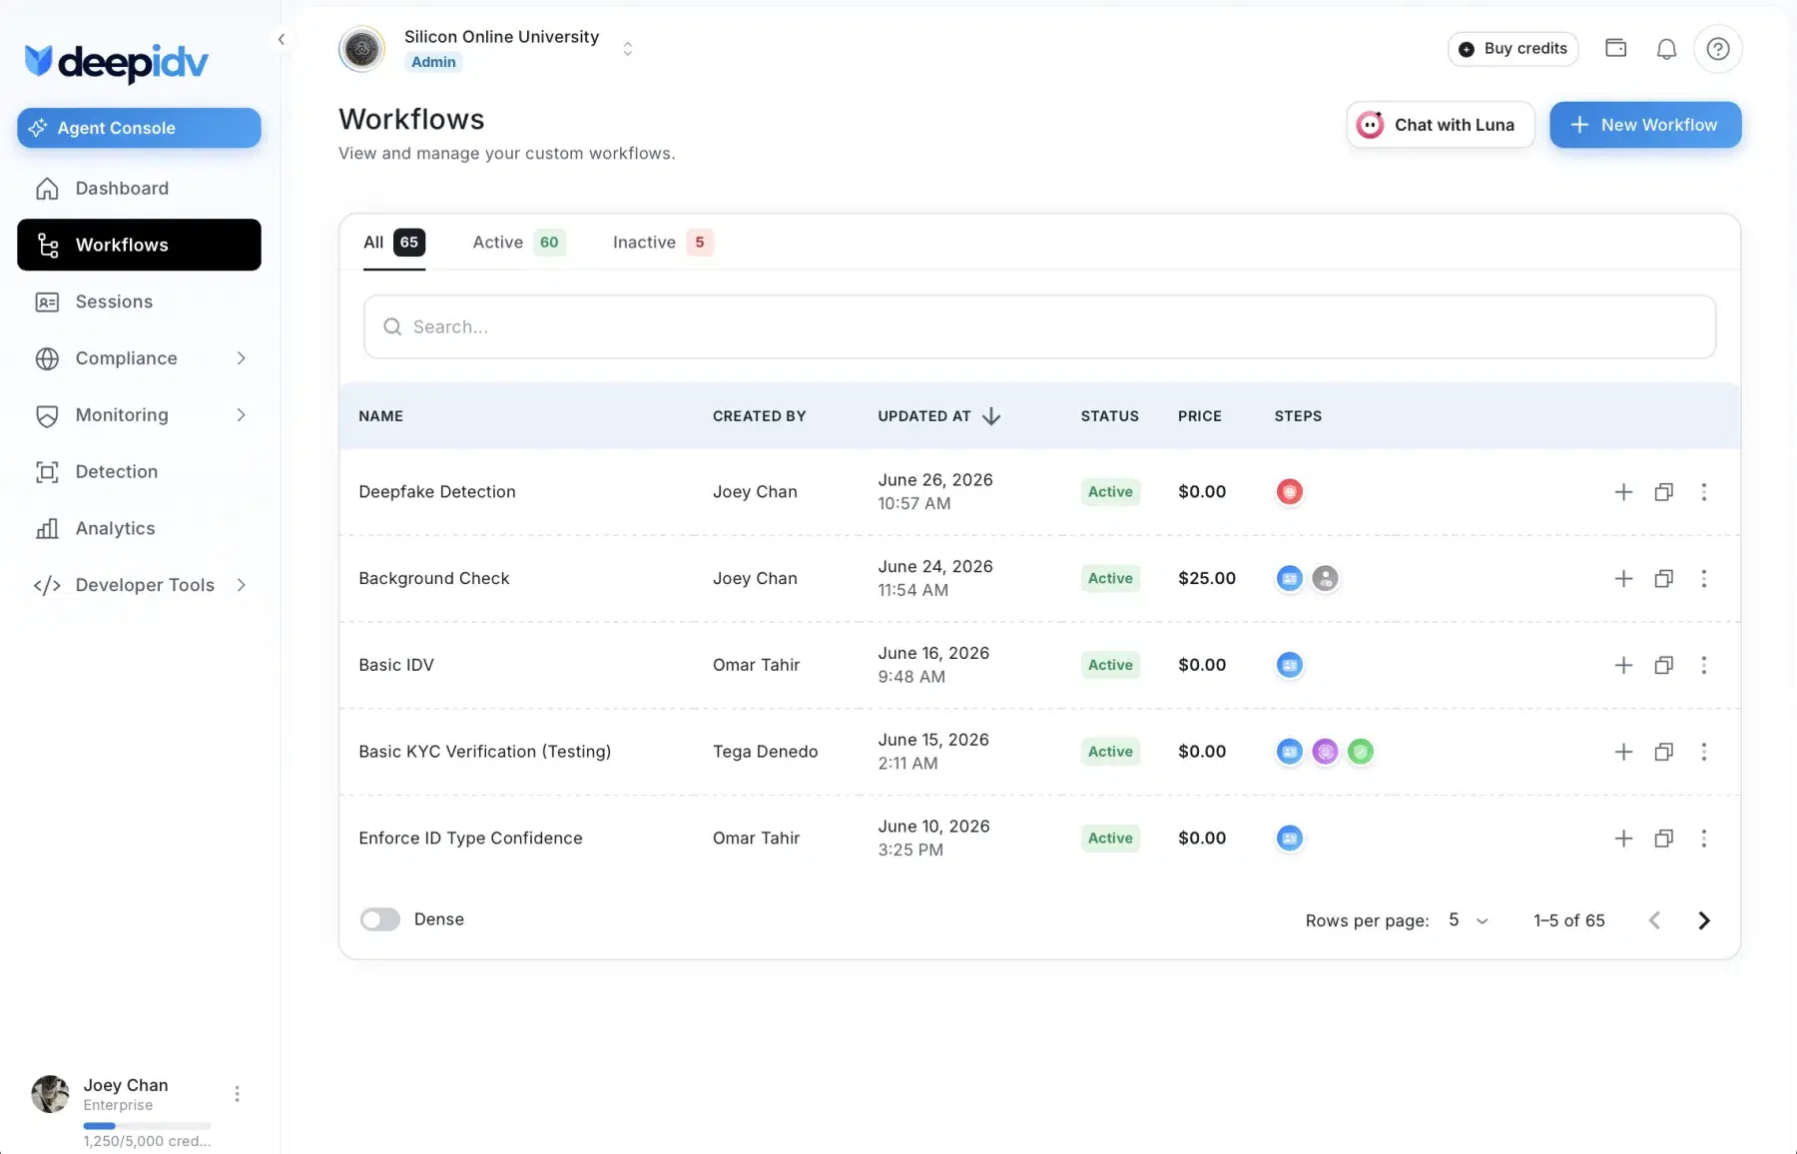The width and height of the screenshot is (1797, 1154).
Task: Open user menu dots beside Joey Chan
Action: pyautogui.click(x=237, y=1094)
